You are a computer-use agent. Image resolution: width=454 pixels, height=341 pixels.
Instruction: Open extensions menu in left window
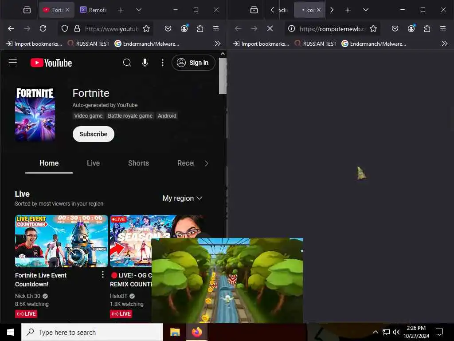(200, 28)
